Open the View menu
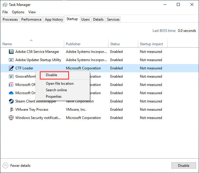 point(32,12)
